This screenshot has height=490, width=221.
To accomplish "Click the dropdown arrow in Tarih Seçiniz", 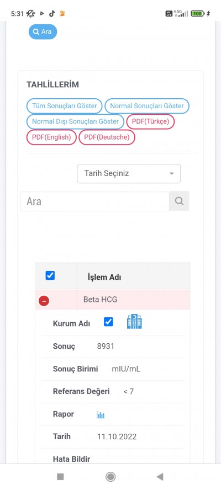I will pyautogui.click(x=171, y=174).
